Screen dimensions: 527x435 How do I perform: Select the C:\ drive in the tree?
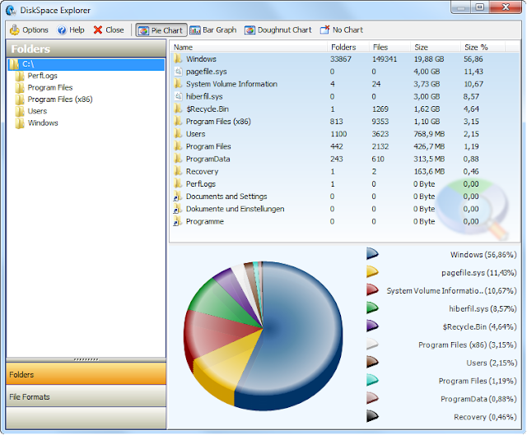[x=86, y=64]
